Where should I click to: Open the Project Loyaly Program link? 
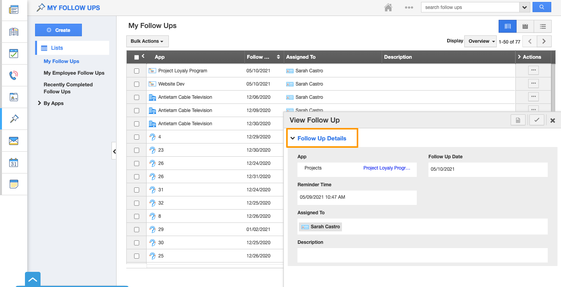[x=386, y=168]
